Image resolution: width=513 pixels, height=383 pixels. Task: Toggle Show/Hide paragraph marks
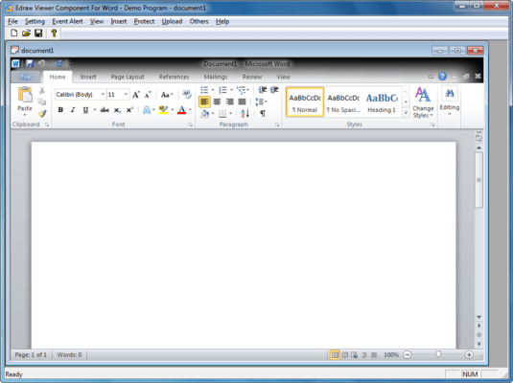tap(263, 113)
